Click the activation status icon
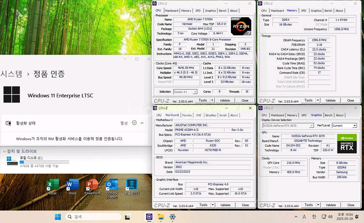Screen dimensions: 364x223 coord(8,123)
